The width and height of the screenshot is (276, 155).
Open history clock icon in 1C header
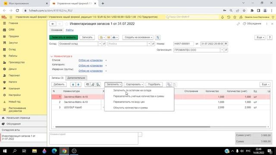coord(229,17)
